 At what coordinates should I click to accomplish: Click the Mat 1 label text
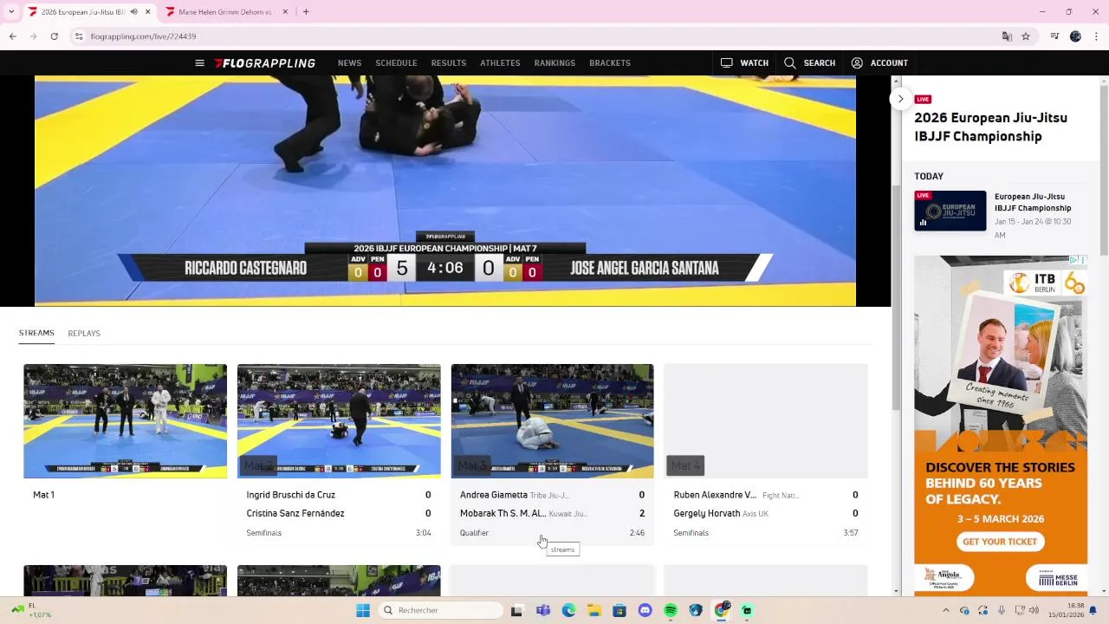(x=43, y=495)
